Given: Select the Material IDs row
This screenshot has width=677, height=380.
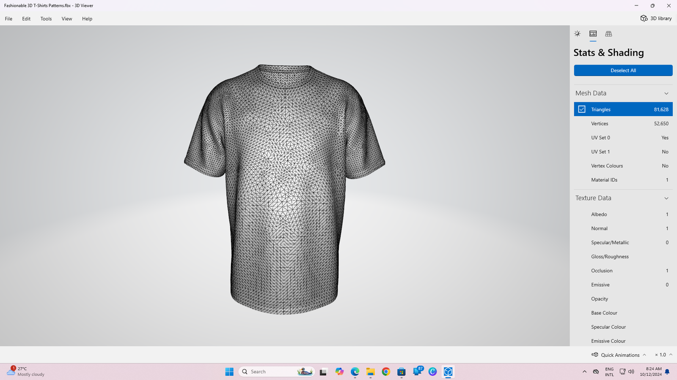Looking at the screenshot, I should (x=623, y=180).
